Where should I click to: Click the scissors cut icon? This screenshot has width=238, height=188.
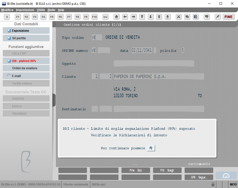(x=179, y=17)
